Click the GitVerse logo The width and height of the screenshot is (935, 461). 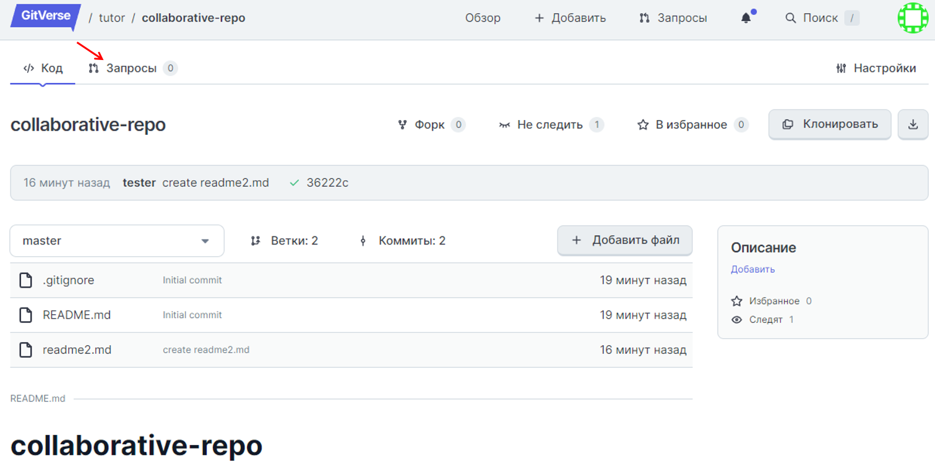click(x=45, y=16)
